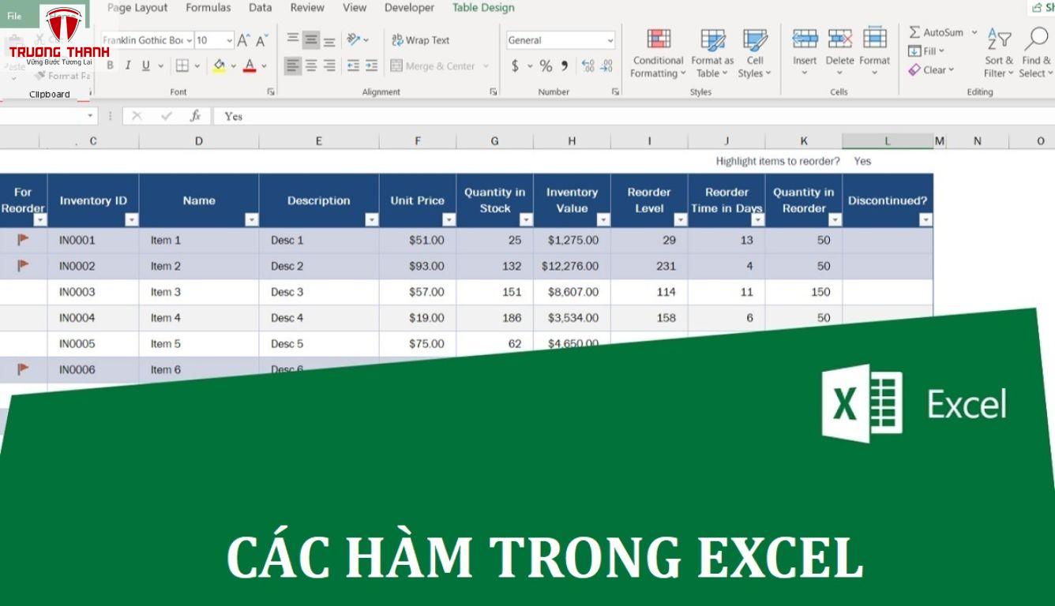Viewport: 1055px width, 606px height.
Task: Apply the yellow Fill Color bucket
Action: click(219, 66)
